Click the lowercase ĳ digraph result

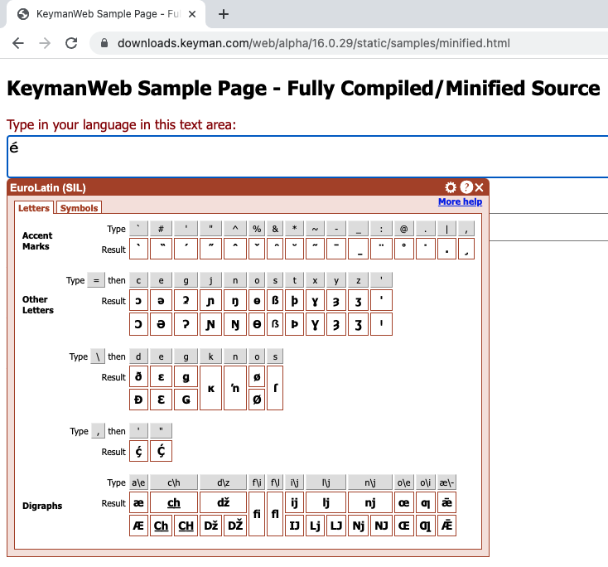[x=295, y=502]
